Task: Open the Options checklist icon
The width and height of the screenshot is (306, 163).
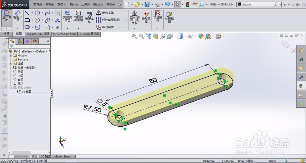Action: [x=202, y=4]
